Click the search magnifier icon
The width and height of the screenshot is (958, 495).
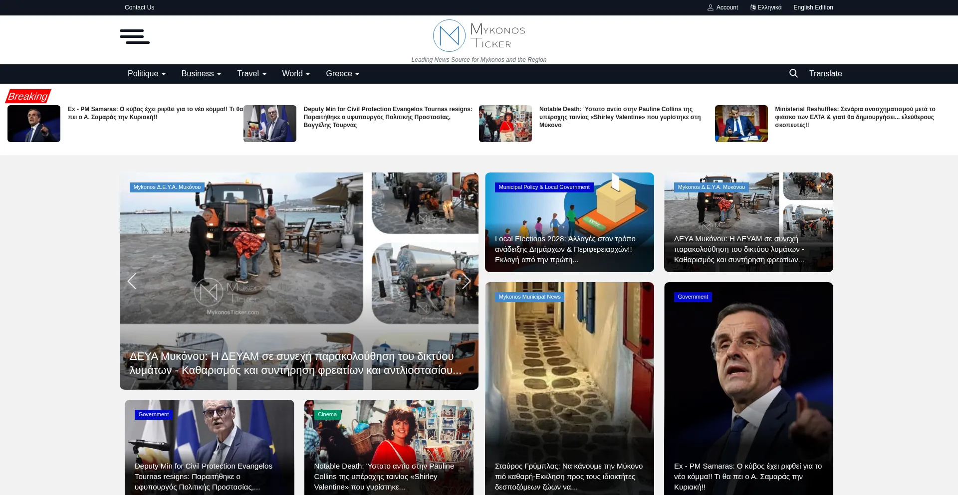pos(793,73)
